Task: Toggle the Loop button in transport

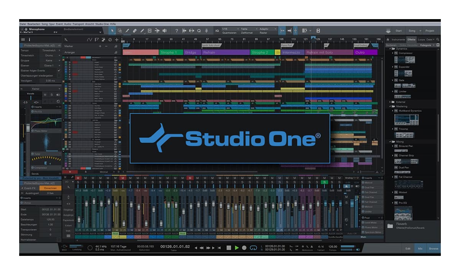Action: click(253, 248)
